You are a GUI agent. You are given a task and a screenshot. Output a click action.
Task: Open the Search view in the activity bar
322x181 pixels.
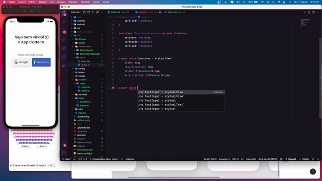64,22
